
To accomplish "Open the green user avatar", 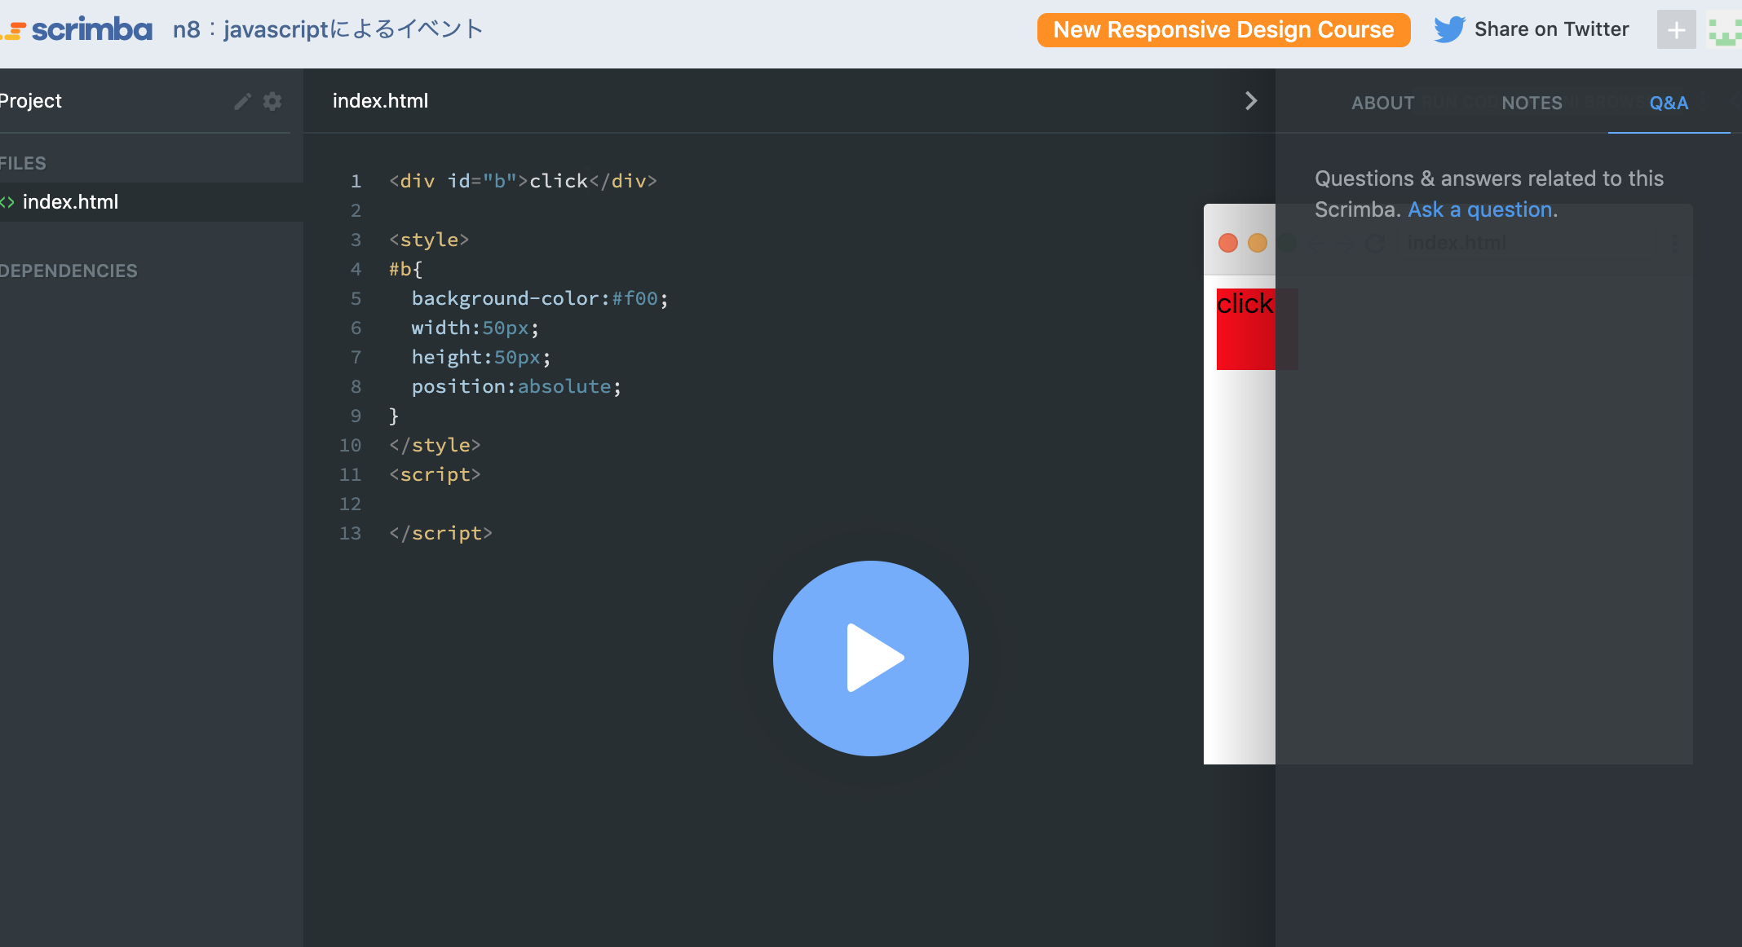I will 1724,30.
